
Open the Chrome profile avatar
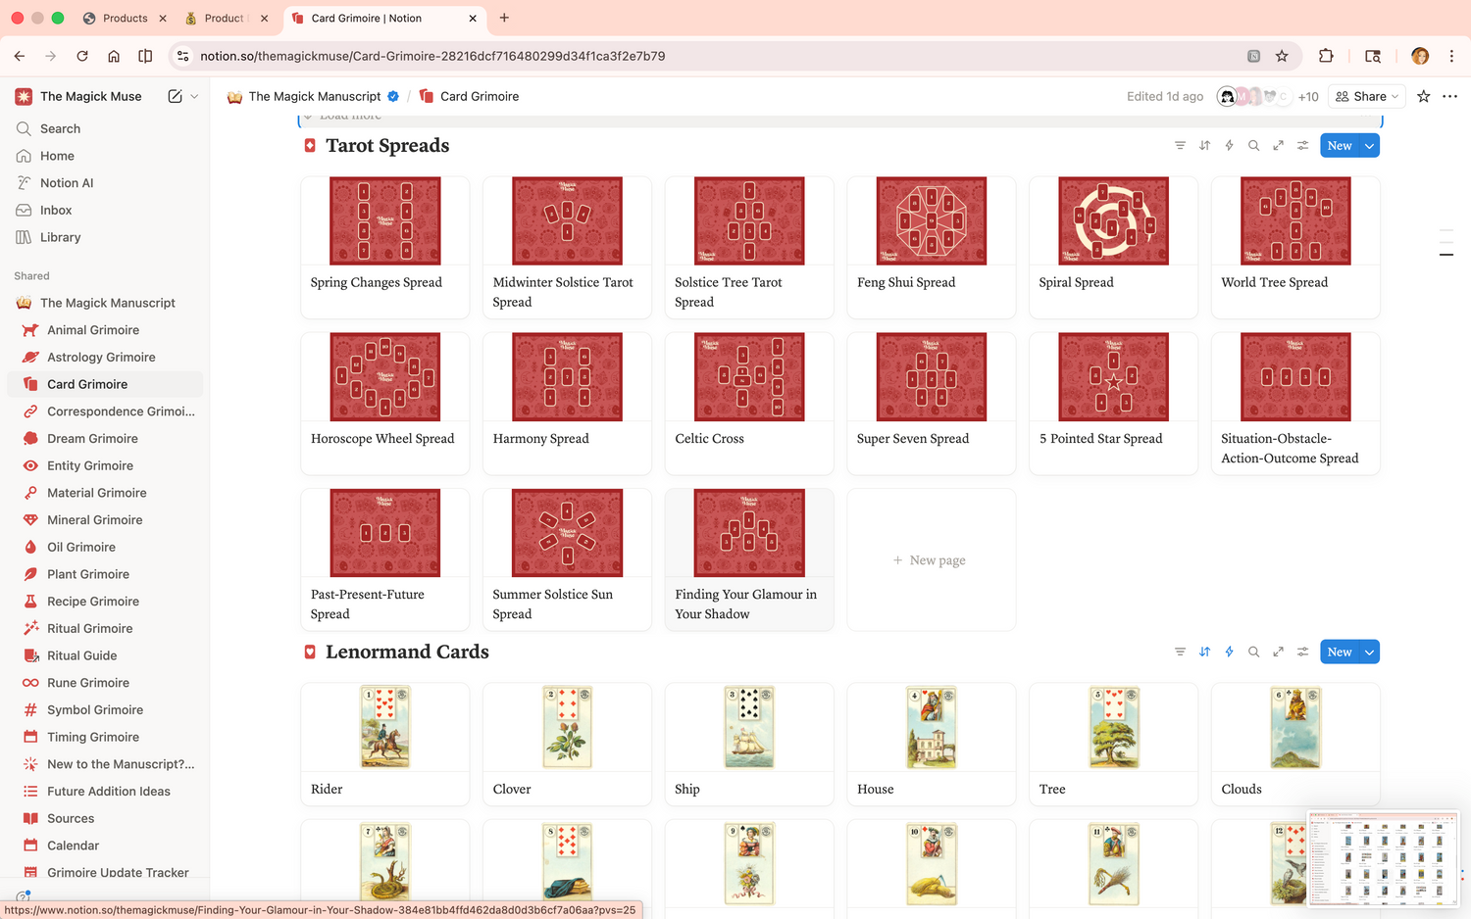click(x=1419, y=56)
